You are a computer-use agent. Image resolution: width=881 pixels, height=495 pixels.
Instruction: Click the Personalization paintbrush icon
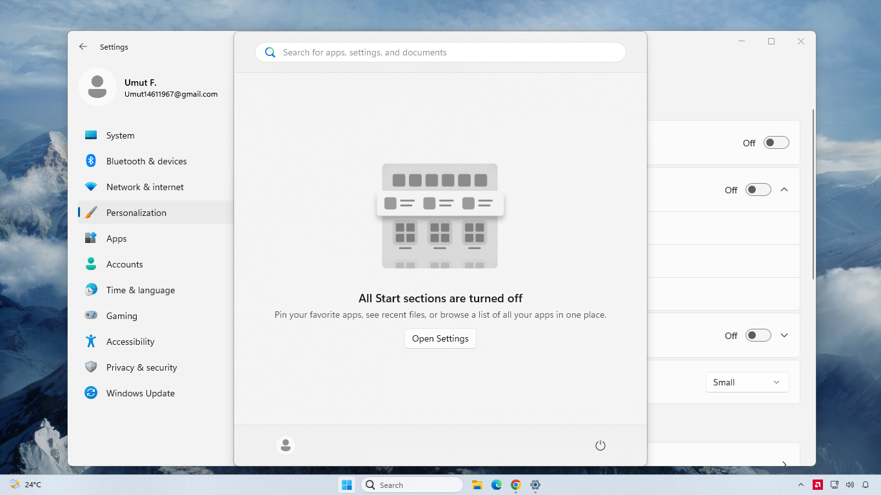click(91, 213)
